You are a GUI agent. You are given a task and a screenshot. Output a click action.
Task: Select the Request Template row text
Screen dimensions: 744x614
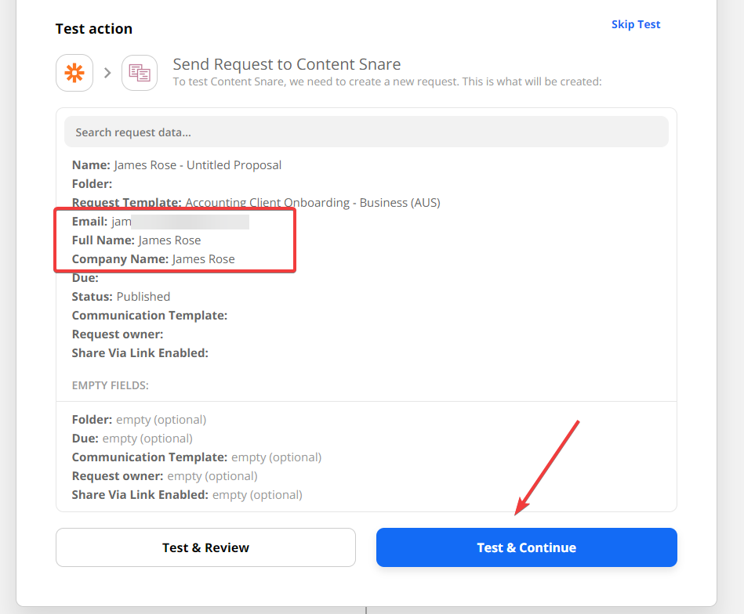[x=256, y=203]
